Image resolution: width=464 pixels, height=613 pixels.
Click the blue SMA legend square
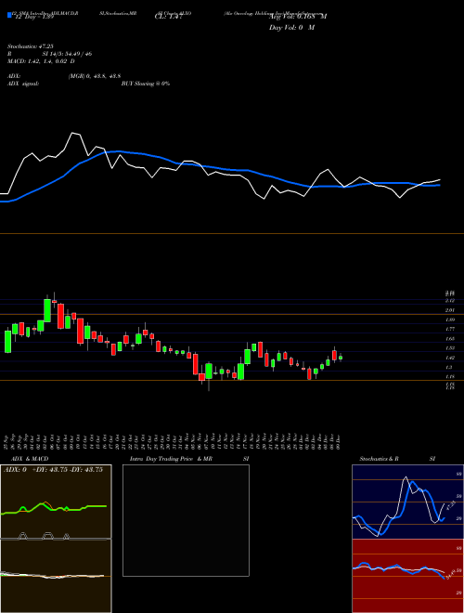point(10,16)
